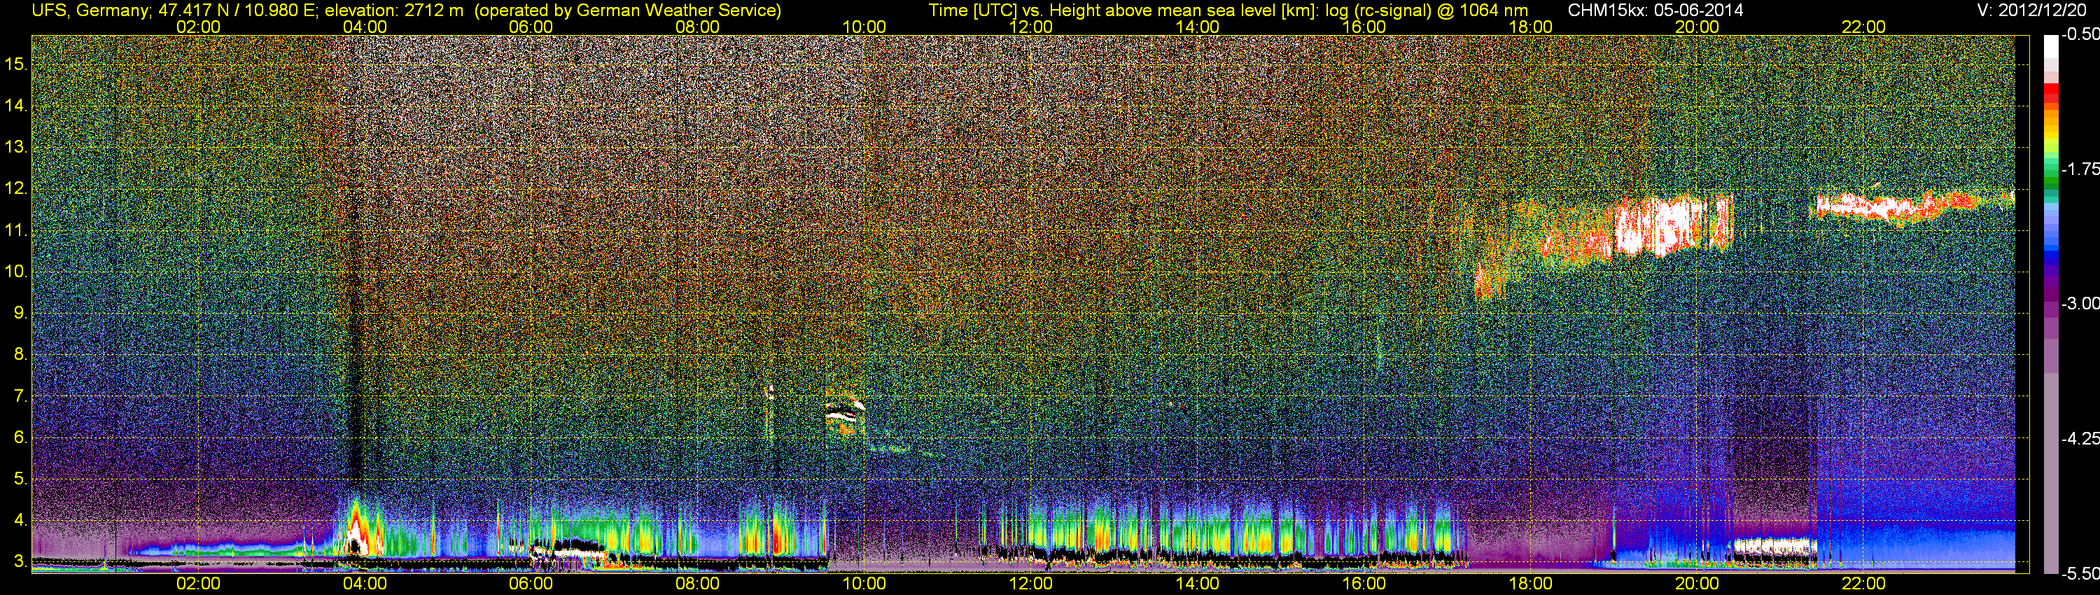Click the 10 km height axis label
The width and height of the screenshot is (2100, 595).
pyautogui.click(x=15, y=272)
